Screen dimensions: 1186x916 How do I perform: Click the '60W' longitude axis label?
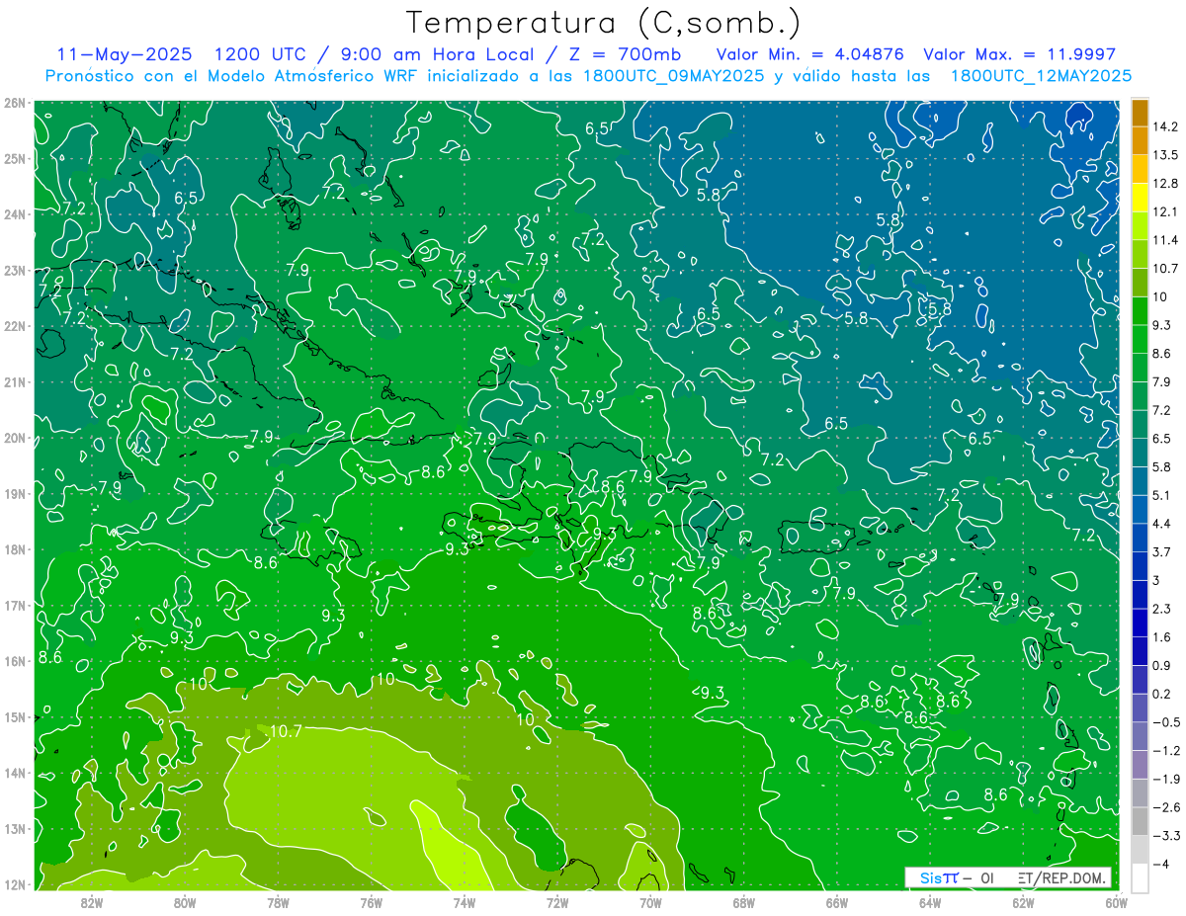(x=1116, y=902)
